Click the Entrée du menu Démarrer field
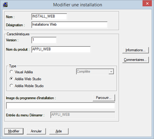The width and height of the screenshot is (154, 139). coord(83,115)
